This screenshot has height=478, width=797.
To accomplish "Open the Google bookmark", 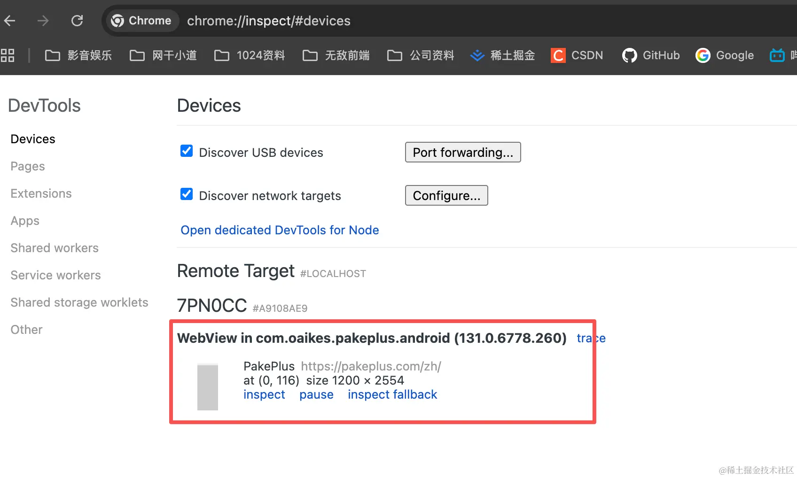I will 725,55.
